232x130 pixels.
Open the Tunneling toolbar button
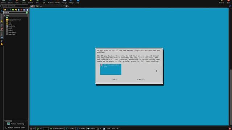click(x=58, y=2)
